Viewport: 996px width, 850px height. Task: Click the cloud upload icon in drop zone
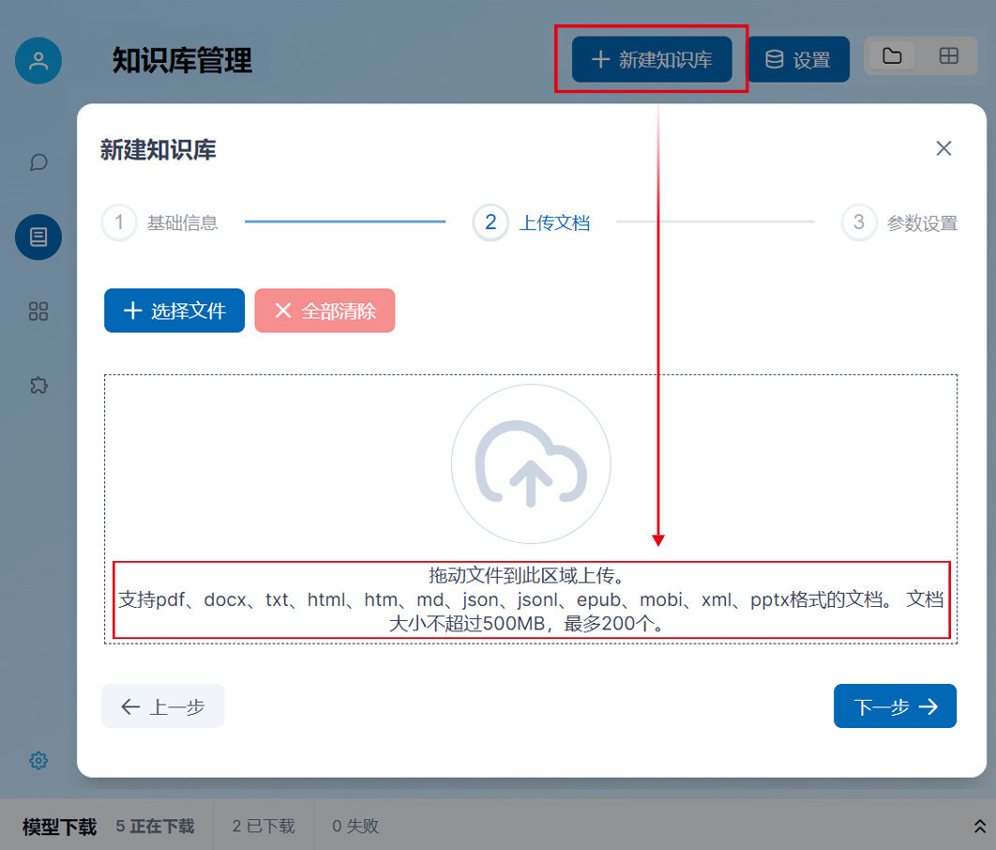[x=531, y=462]
